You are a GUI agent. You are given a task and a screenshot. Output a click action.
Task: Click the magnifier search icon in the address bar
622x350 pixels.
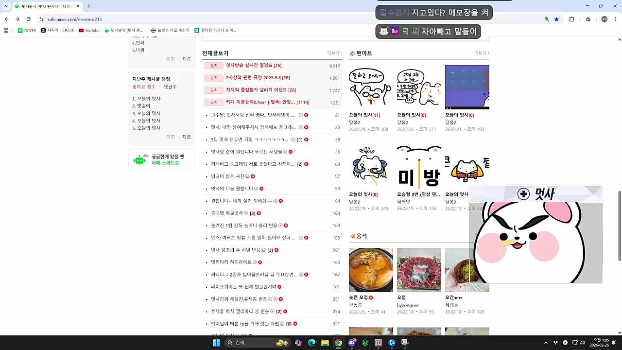pyautogui.click(x=546, y=19)
